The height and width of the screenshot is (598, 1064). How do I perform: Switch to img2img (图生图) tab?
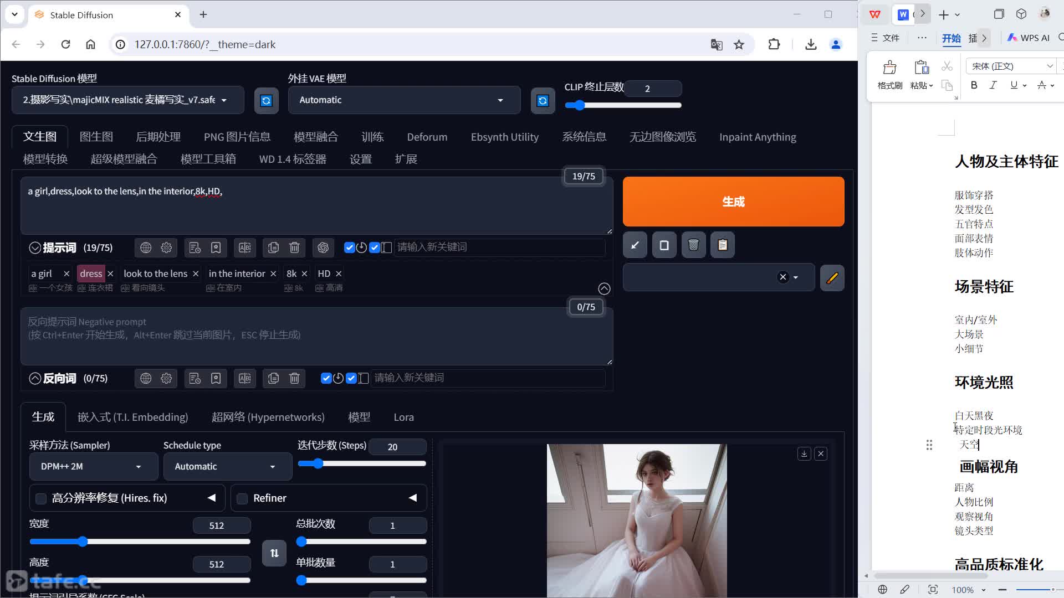coord(96,137)
